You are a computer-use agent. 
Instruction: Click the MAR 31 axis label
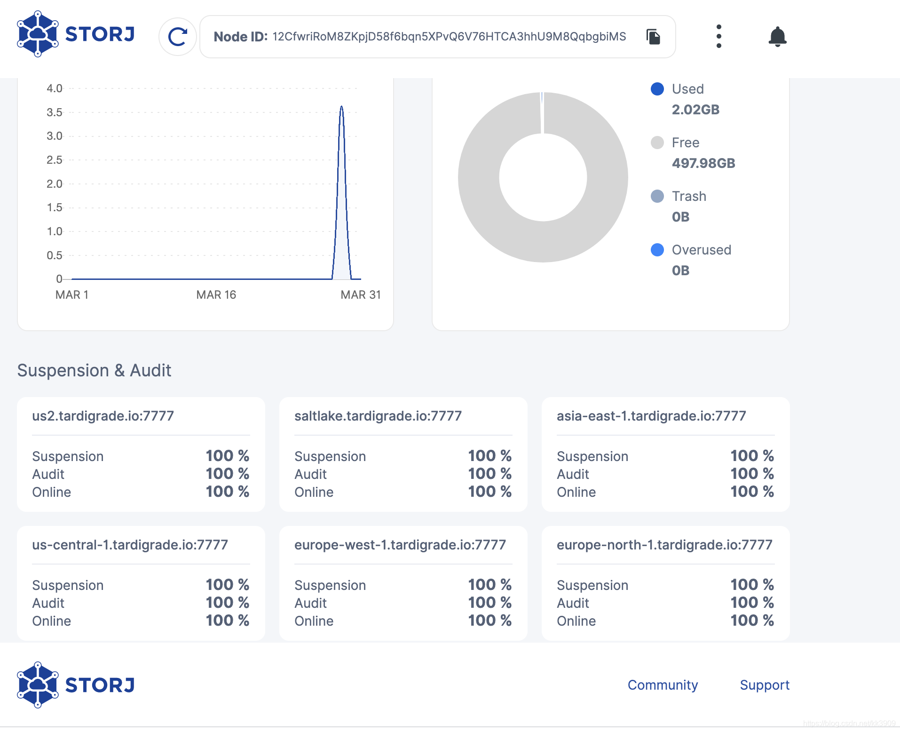[361, 294]
